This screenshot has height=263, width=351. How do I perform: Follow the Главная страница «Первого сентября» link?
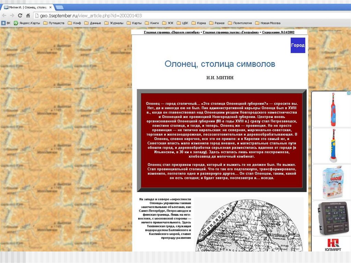(x=172, y=32)
